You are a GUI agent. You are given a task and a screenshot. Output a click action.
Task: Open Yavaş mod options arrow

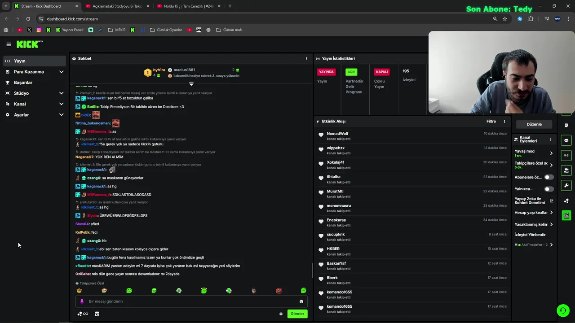[551, 153]
